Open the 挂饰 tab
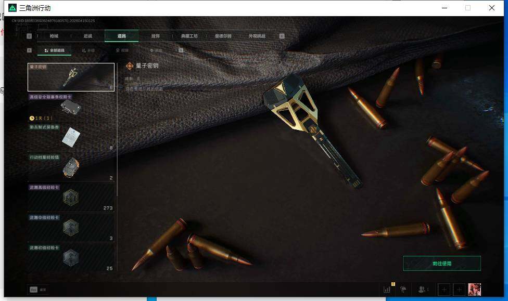508x301 pixels. tap(156, 36)
